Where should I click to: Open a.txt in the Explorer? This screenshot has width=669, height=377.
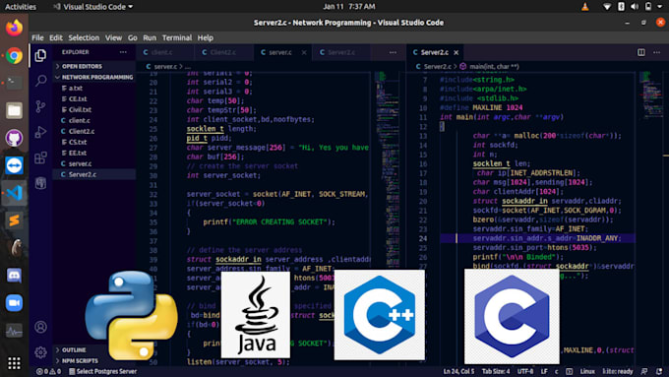[x=93, y=88]
